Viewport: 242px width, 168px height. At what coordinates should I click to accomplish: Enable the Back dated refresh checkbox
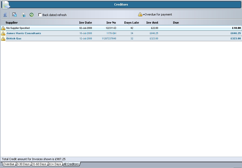click(40, 15)
